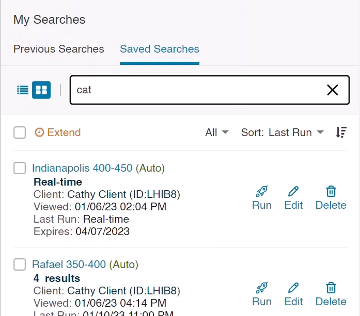Screen dimensions: 360x316
Task: Toggle sort direction icon
Action: click(341, 132)
